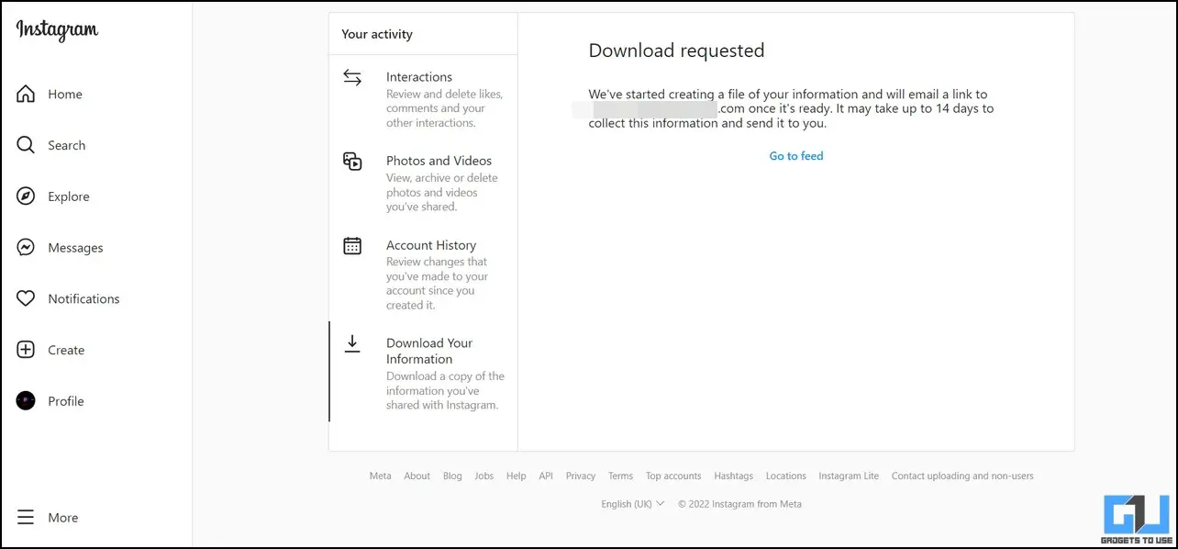1178x549 pixels.
Task: Click the Interactions description text
Action: (x=444, y=107)
